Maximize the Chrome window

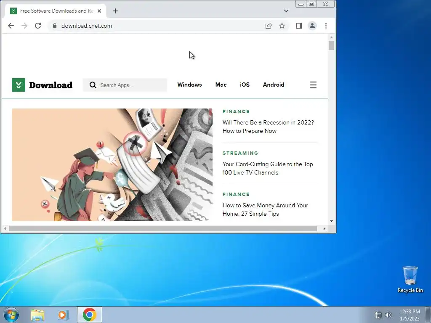point(311,4)
